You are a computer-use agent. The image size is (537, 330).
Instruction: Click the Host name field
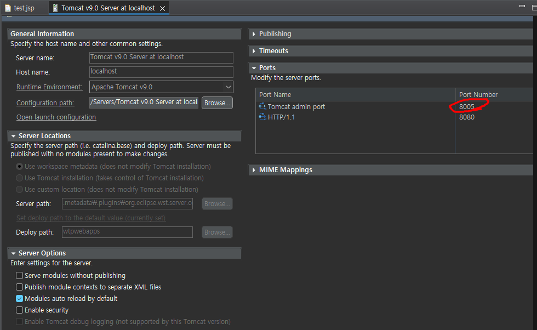coord(161,72)
